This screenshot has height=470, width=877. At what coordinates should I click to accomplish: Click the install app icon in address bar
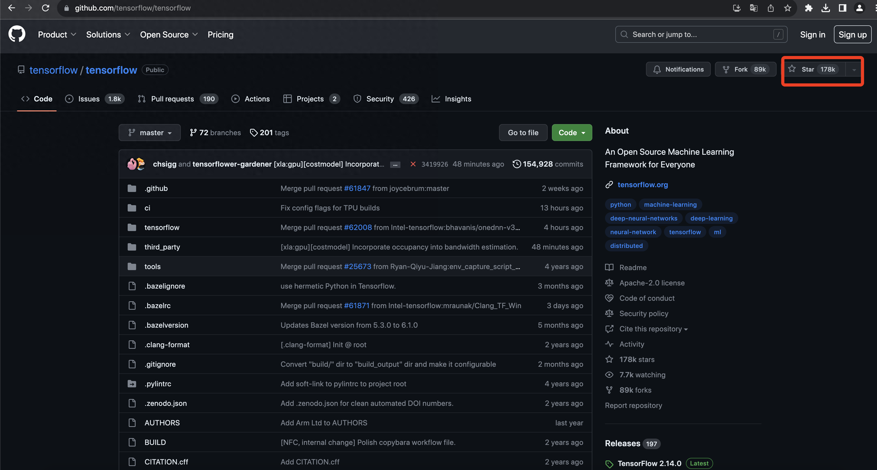[737, 8]
